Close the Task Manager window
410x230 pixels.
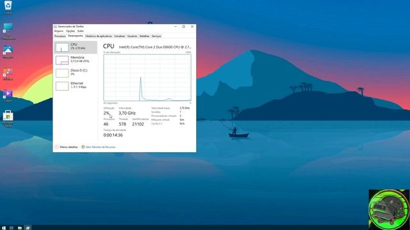click(x=192, y=27)
